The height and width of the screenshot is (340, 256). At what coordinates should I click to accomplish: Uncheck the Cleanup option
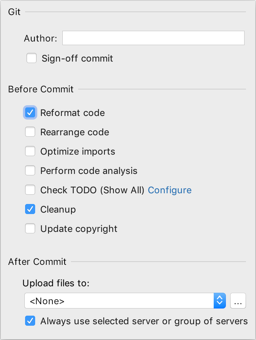[x=30, y=209]
